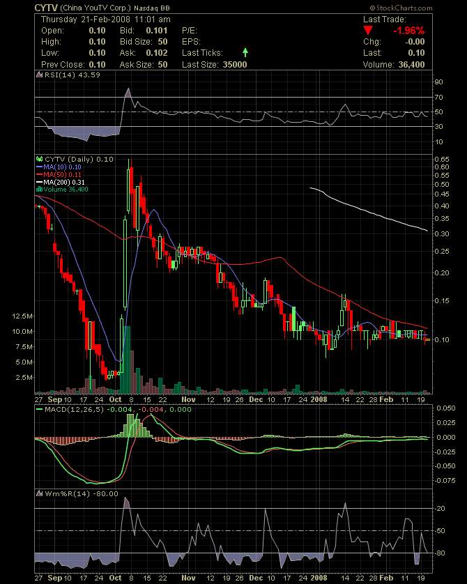The width and height of the screenshot is (467, 584).
Task: Click the -0.075 MACD axis label
Action: pyautogui.click(x=445, y=480)
